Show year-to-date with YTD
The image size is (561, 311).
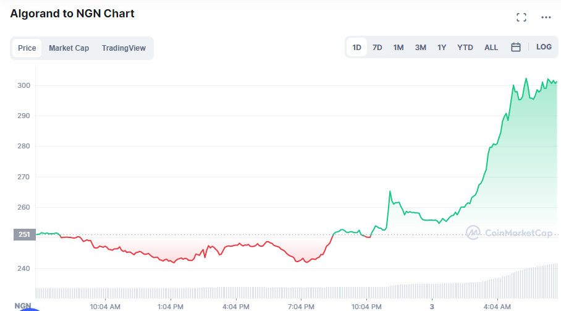(465, 47)
